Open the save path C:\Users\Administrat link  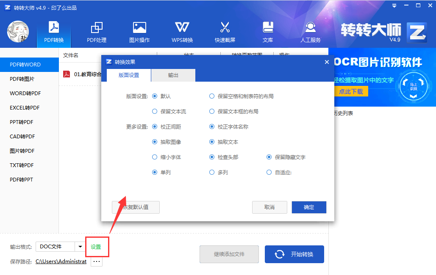click(x=61, y=261)
